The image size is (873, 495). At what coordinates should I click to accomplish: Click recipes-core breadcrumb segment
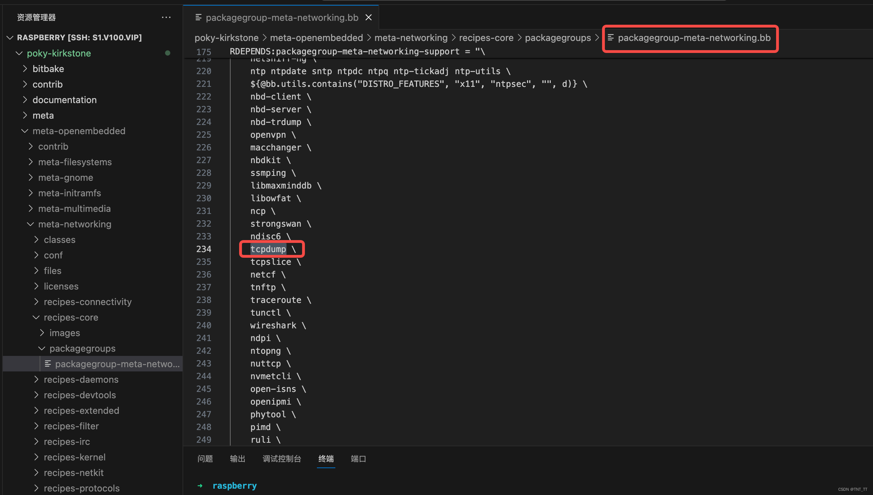point(486,38)
